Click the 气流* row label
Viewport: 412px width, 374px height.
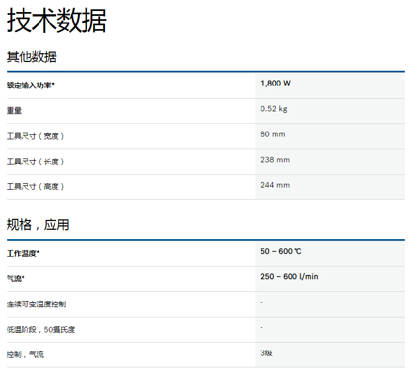[x=15, y=279]
